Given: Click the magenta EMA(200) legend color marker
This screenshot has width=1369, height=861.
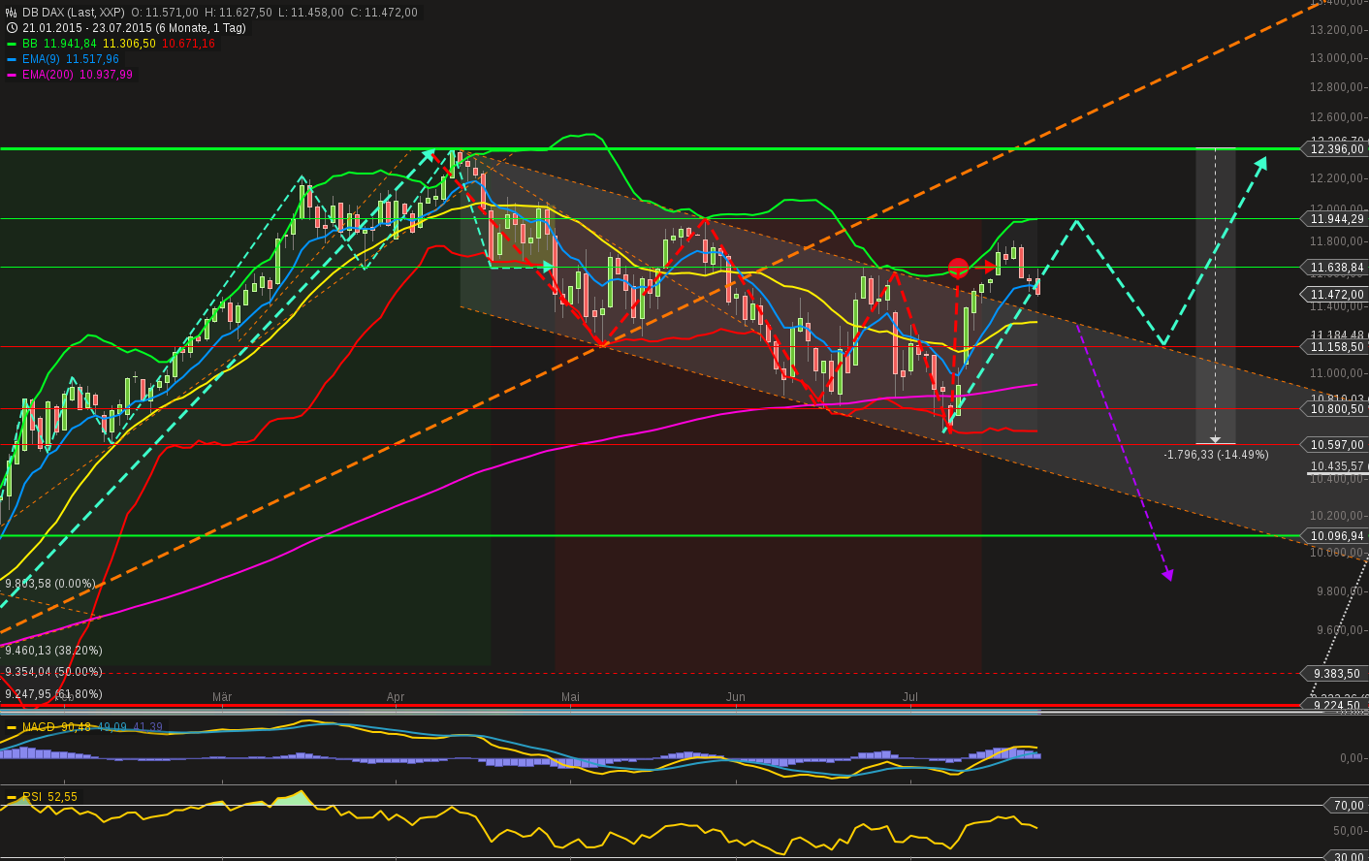Looking at the screenshot, I should click(12, 75).
